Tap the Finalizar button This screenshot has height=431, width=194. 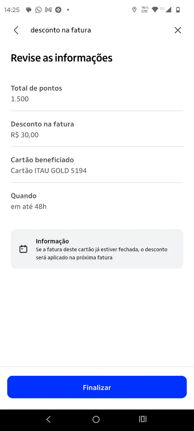coord(97,387)
